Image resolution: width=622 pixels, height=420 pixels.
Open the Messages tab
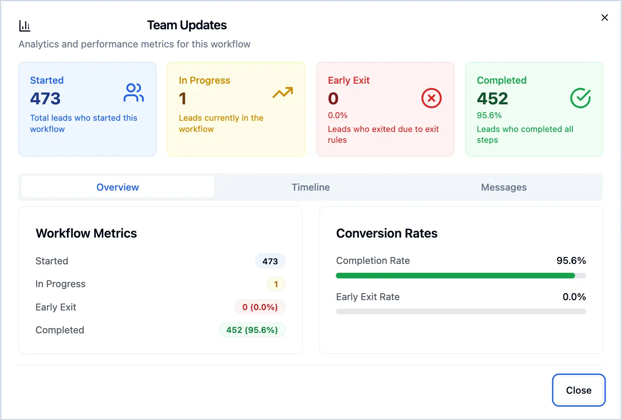tap(503, 187)
